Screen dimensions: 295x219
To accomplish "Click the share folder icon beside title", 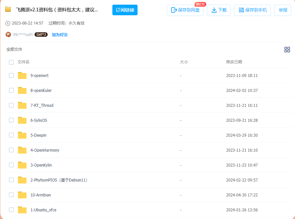I will (8, 9).
